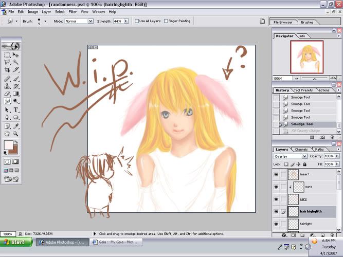Select the Clone Stamp tool
343x257 pixels.
tap(7, 86)
